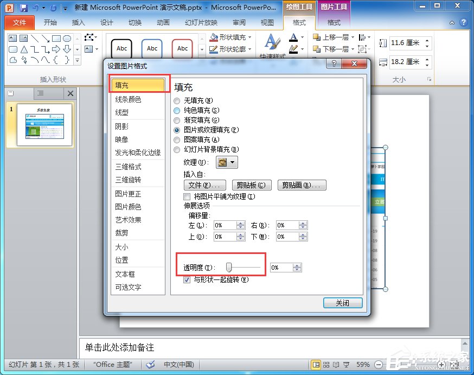
Task: Select the 纯色填充 radio button
Action: 176,110
